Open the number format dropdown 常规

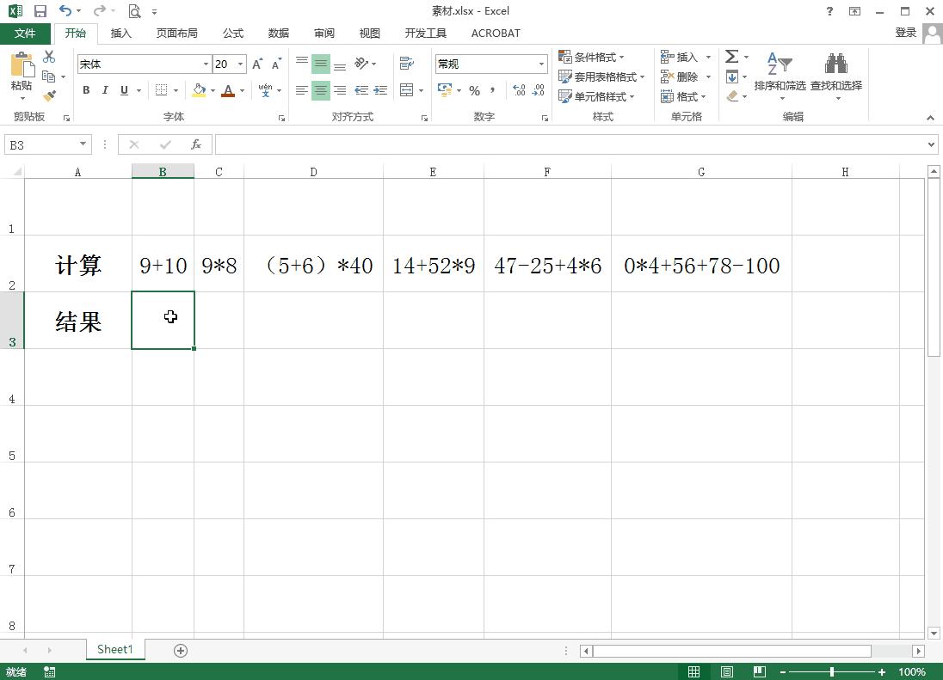(x=541, y=64)
